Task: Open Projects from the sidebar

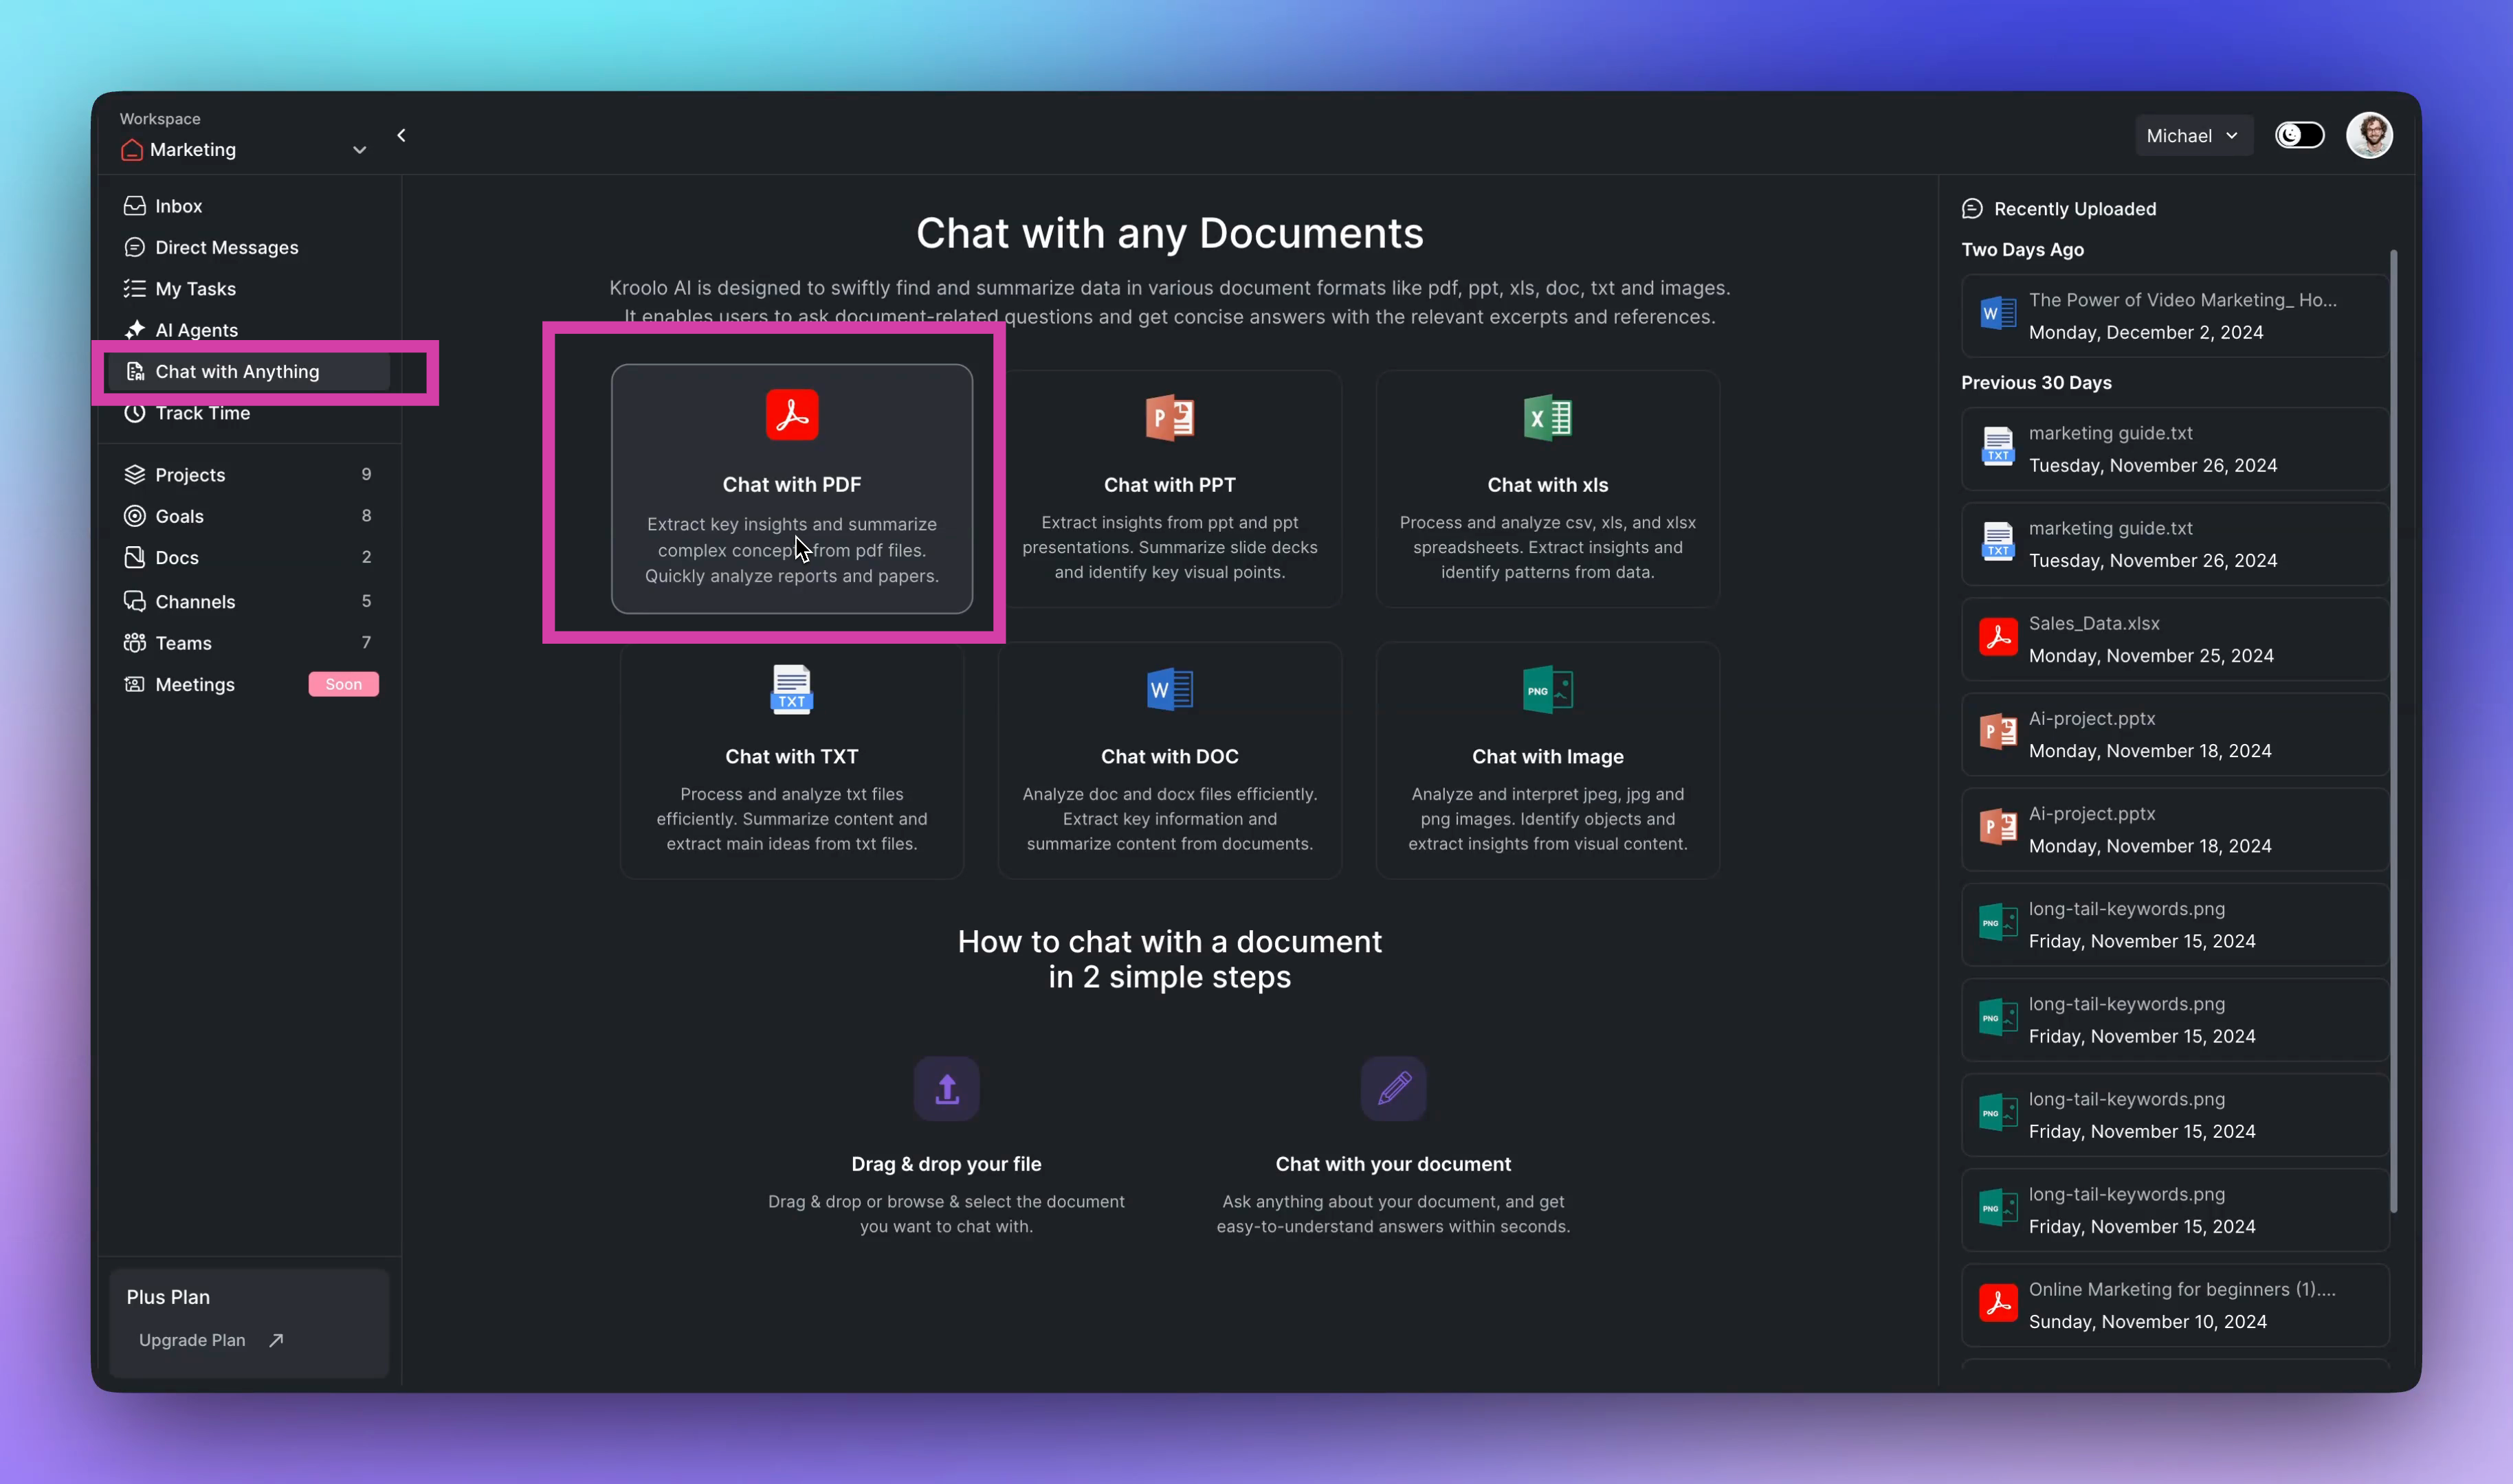Action: click(190, 475)
